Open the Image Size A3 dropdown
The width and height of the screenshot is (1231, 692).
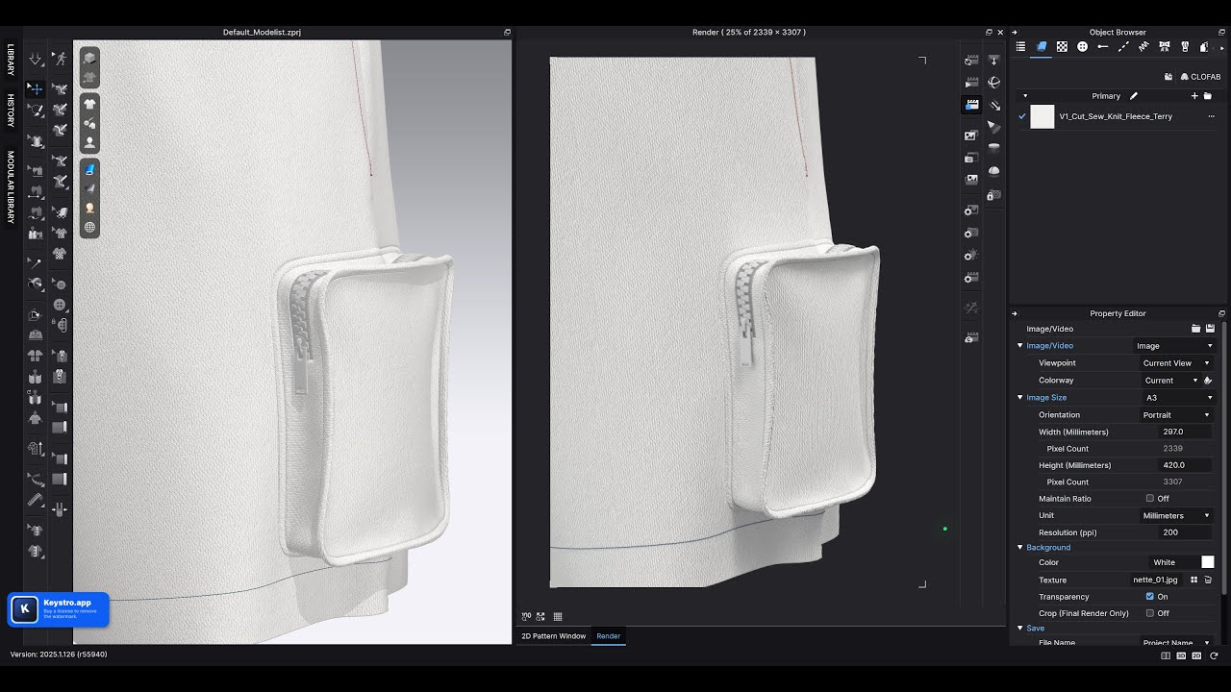pos(1179,398)
